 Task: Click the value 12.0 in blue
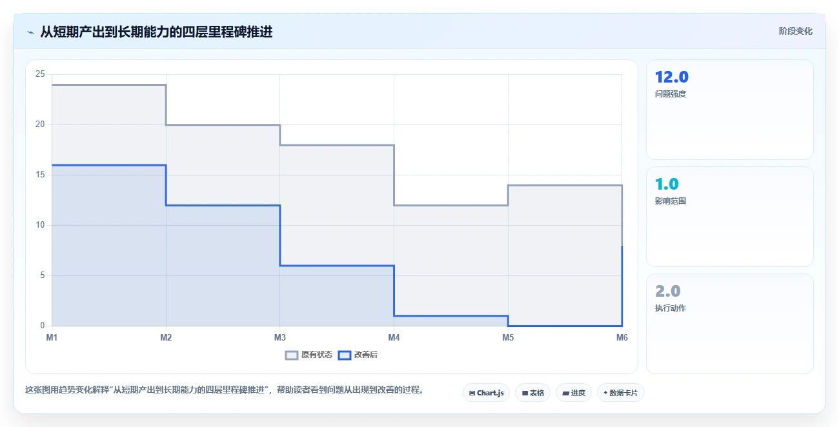[672, 77]
